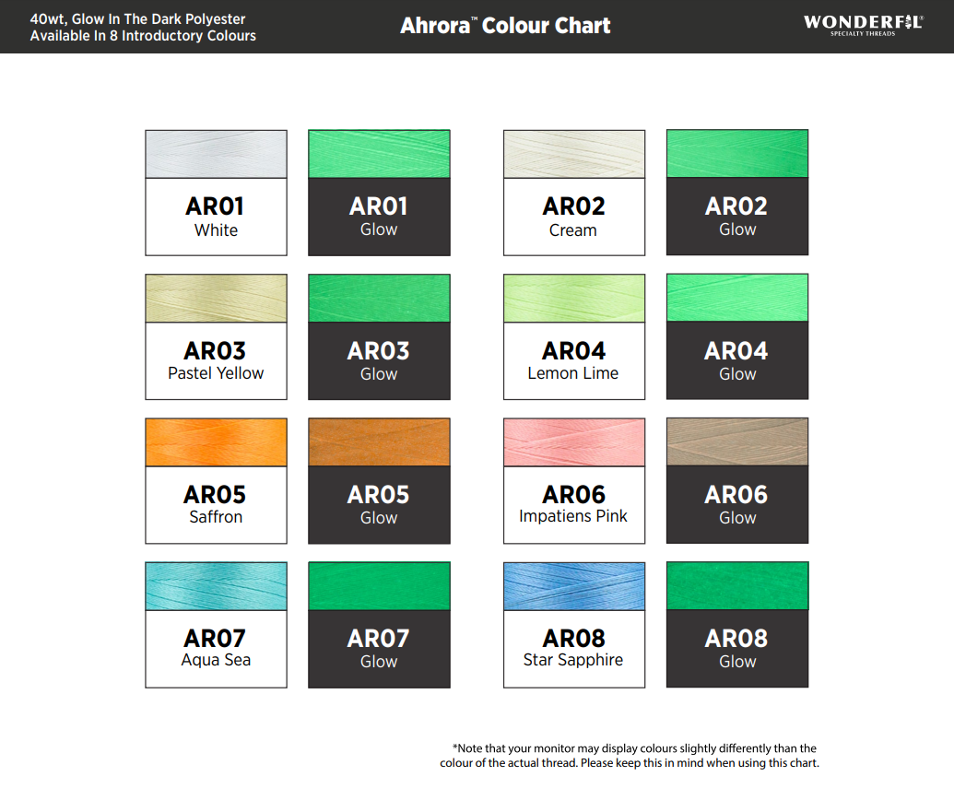Image resolution: width=954 pixels, height=800 pixels.
Task: Click the 'Glow' label on dark AR03 card
Action: pos(379,374)
